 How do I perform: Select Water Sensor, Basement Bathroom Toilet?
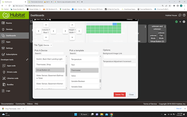pos(50,77)
